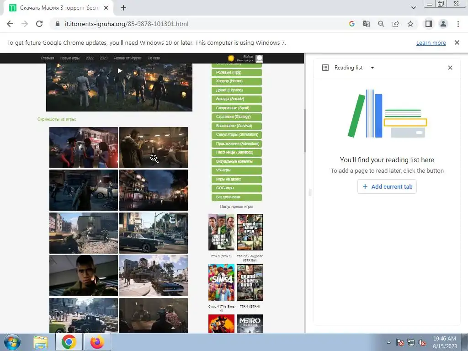Open the Новые игры menu item
The height and width of the screenshot is (351, 468).
pos(70,58)
